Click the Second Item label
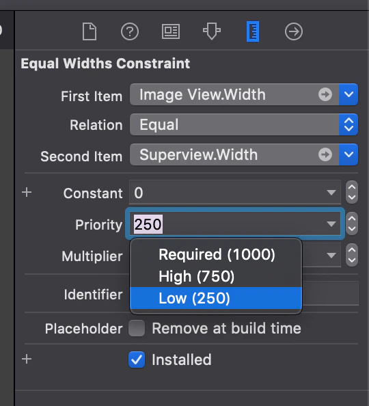 tap(81, 157)
